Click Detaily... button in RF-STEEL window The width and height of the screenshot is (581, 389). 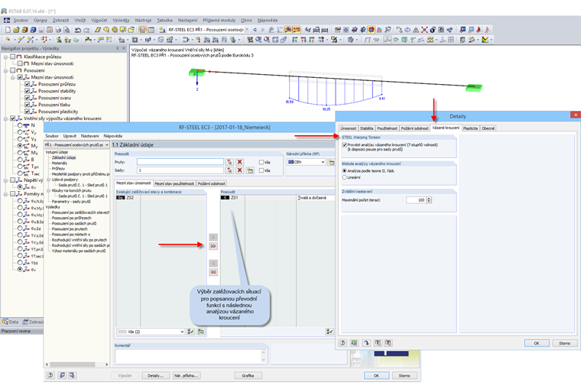tap(155, 375)
